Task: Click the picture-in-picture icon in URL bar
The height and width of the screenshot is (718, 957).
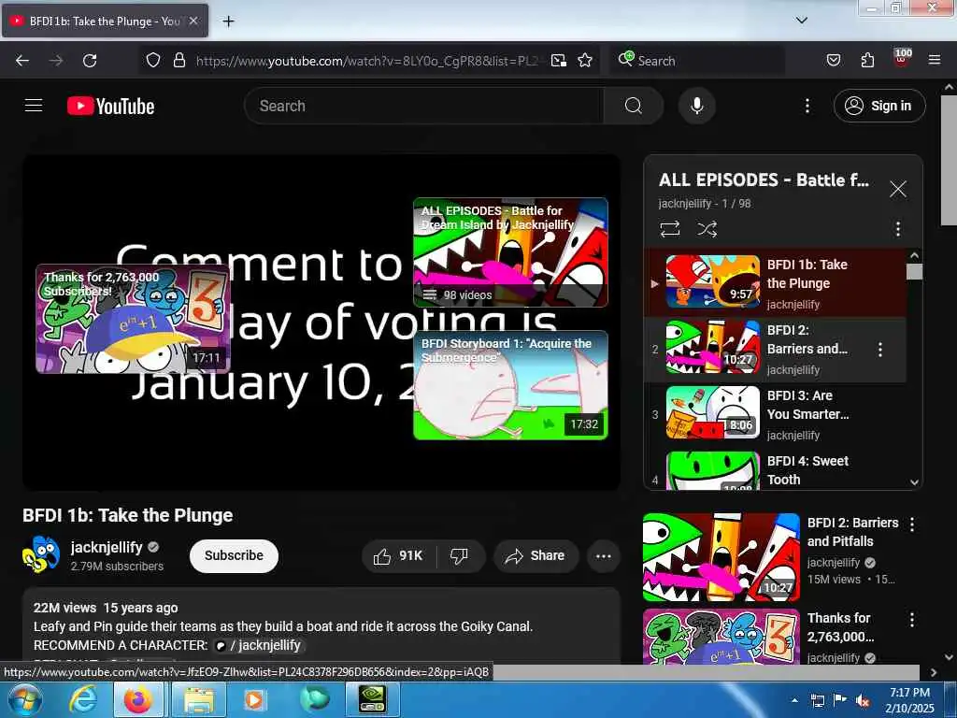Action: (558, 61)
